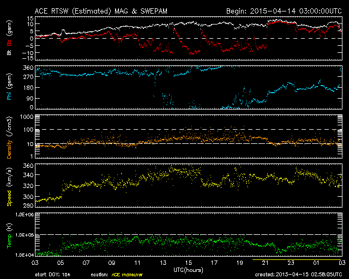
Task: Click the plot title "ACE RTSW (Estimated) MAG & SWEPAM"
Action: click(101, 11)
